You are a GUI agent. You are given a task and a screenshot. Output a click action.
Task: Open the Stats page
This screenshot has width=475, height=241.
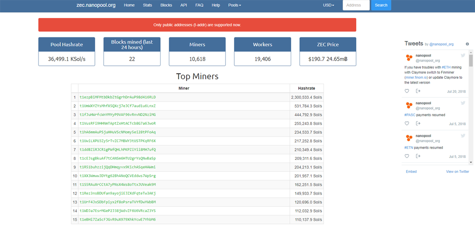coord(148,5)
